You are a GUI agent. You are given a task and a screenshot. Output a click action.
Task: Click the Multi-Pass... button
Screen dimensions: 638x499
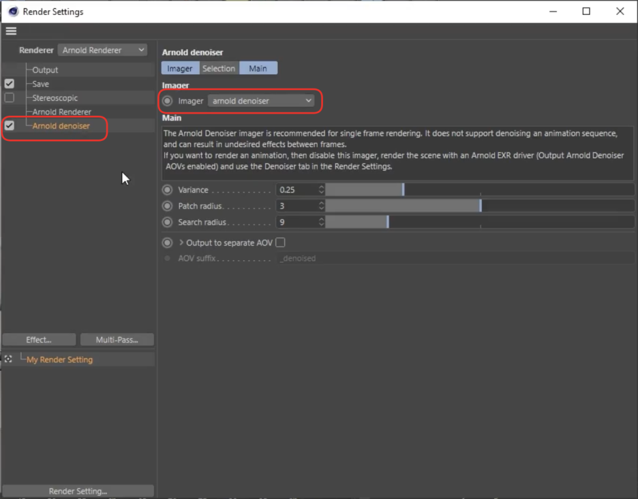(117, 340)
